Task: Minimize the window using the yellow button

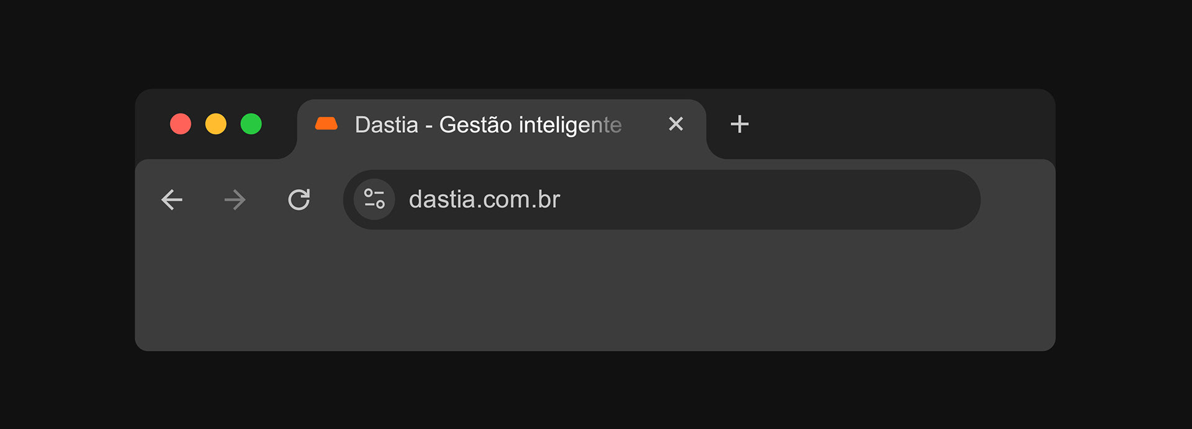Action: [216, 124]
